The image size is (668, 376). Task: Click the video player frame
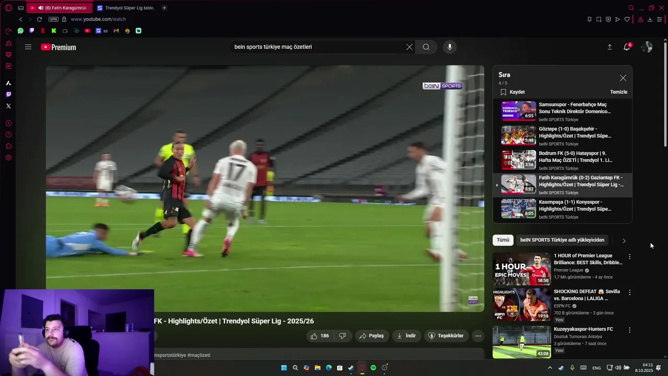coord(265,189)
